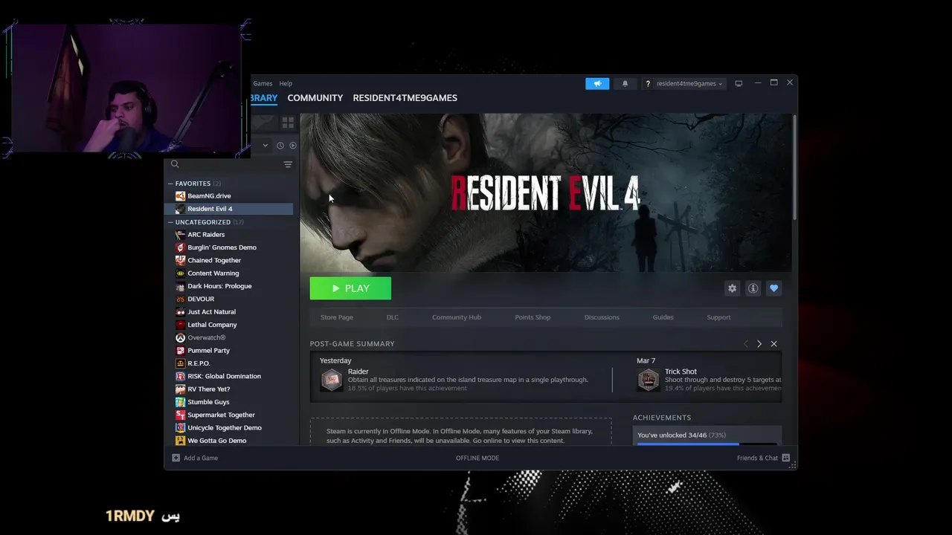This screenshot has width=952, height=535.
Task: Click the R.E.P.O. game icon
Action: (x=180, y=363)
